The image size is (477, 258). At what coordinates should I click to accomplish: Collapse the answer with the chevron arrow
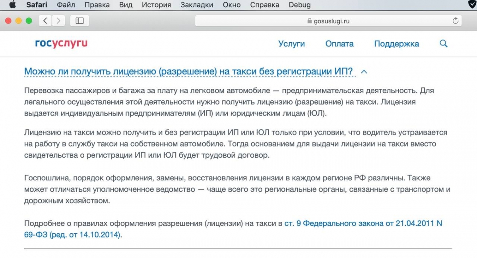coord(364,72)
